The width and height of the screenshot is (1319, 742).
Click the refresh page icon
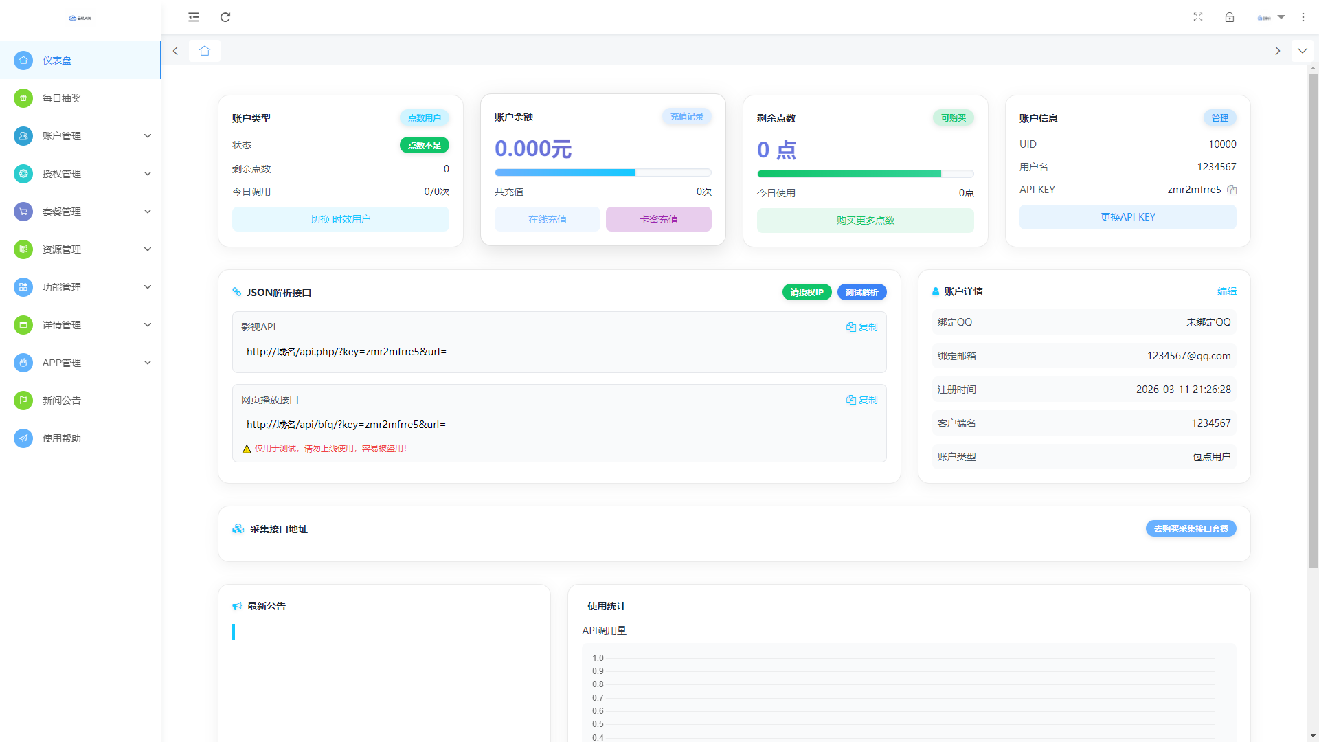click(225, 17)
